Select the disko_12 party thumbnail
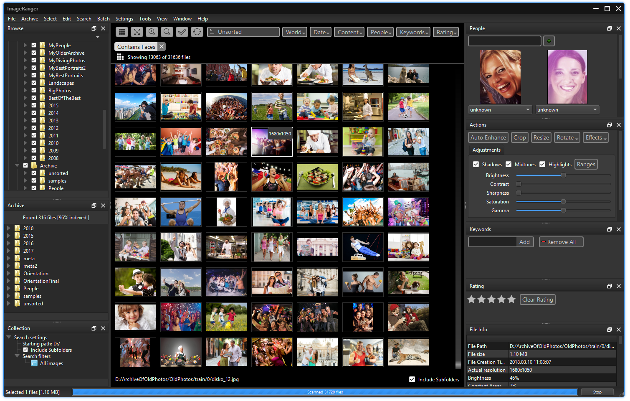This screenshot has width=630, height=401. click(272, 142)
